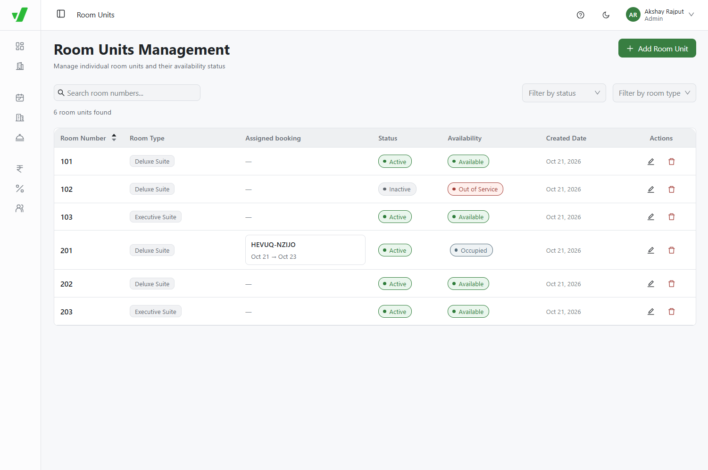
Task: Expand the Akshay Rajput account menu
Action: [x=660, y=15]
